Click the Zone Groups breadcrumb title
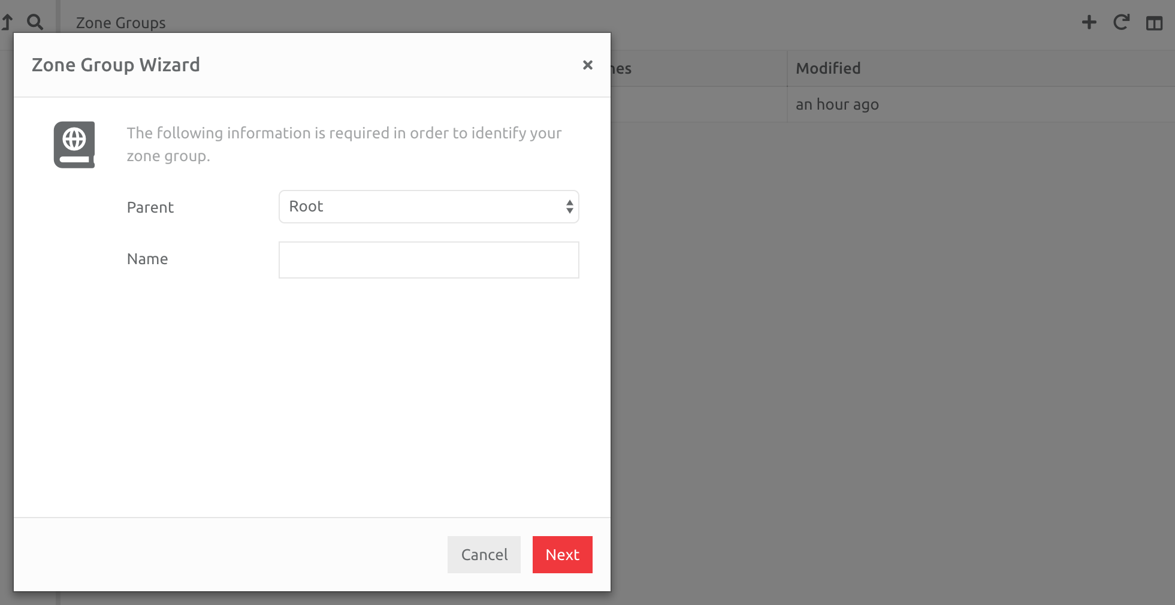Viewport: 1175px width, 605px height. click(x=120, y=23)
